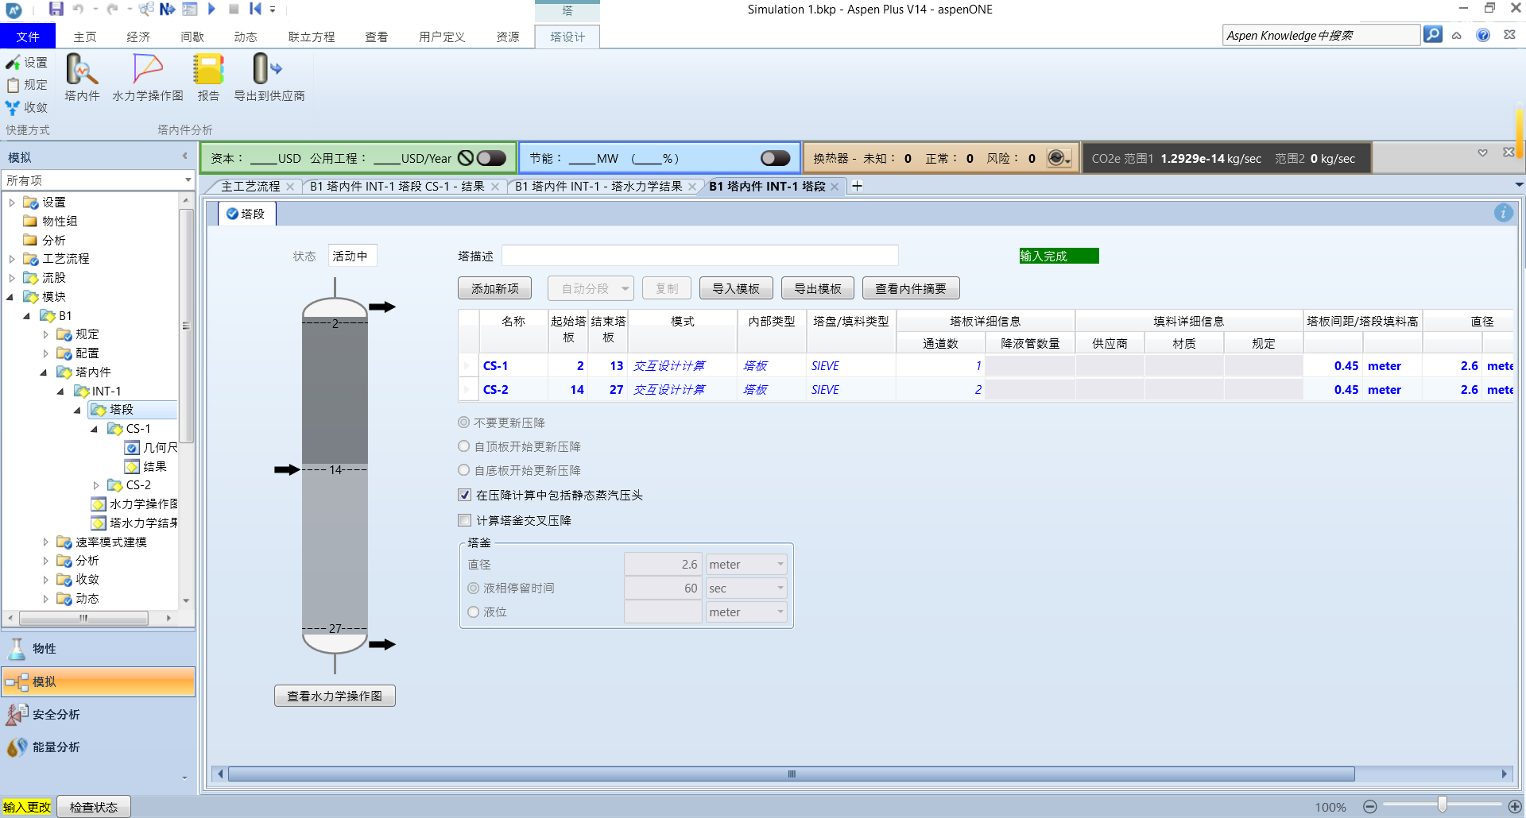Check the 计算塔釜交叉压降 checkbox
Screen dimensions: 1526x818
tap(465, 520)
